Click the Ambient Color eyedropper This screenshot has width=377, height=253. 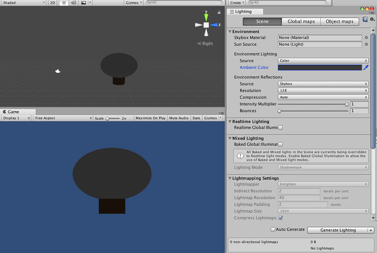pyautogui.click(x=366, y=68)
